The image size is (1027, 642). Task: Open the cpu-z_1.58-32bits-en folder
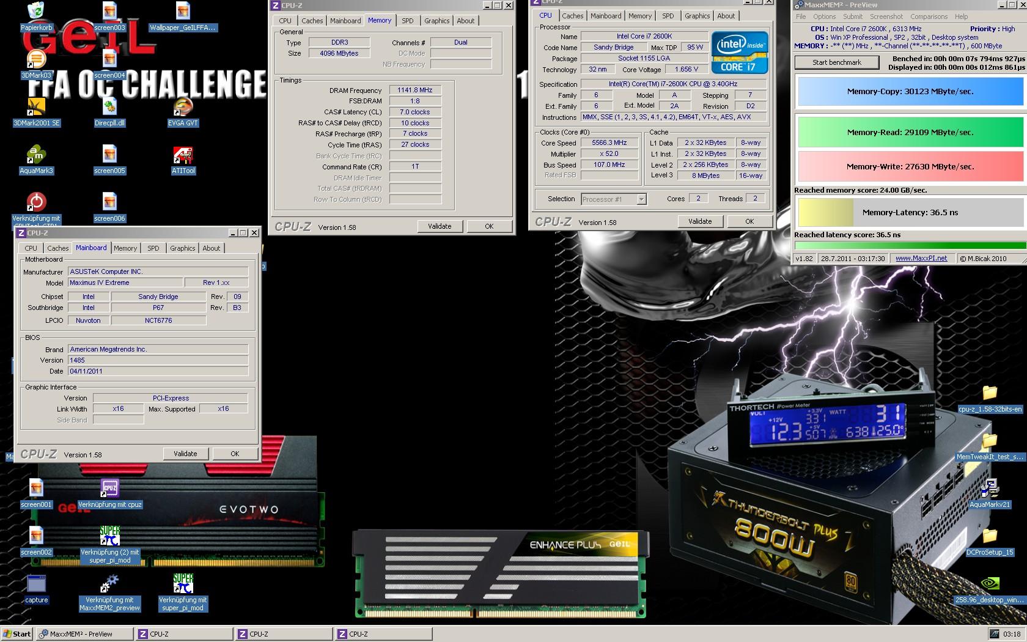point(990,393)
